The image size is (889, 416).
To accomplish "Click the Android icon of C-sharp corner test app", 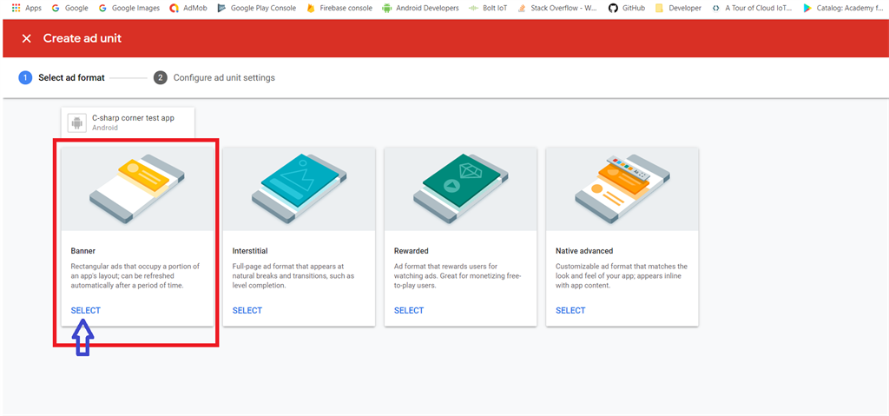I will (76, 122).
